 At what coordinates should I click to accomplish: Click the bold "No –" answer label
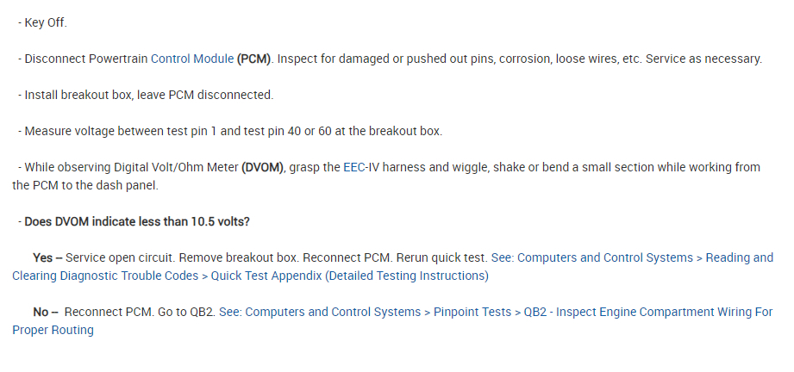(x=46, y=312)
